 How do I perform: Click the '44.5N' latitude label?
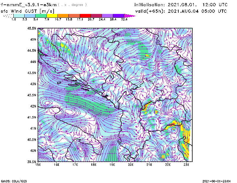[32, 50]
